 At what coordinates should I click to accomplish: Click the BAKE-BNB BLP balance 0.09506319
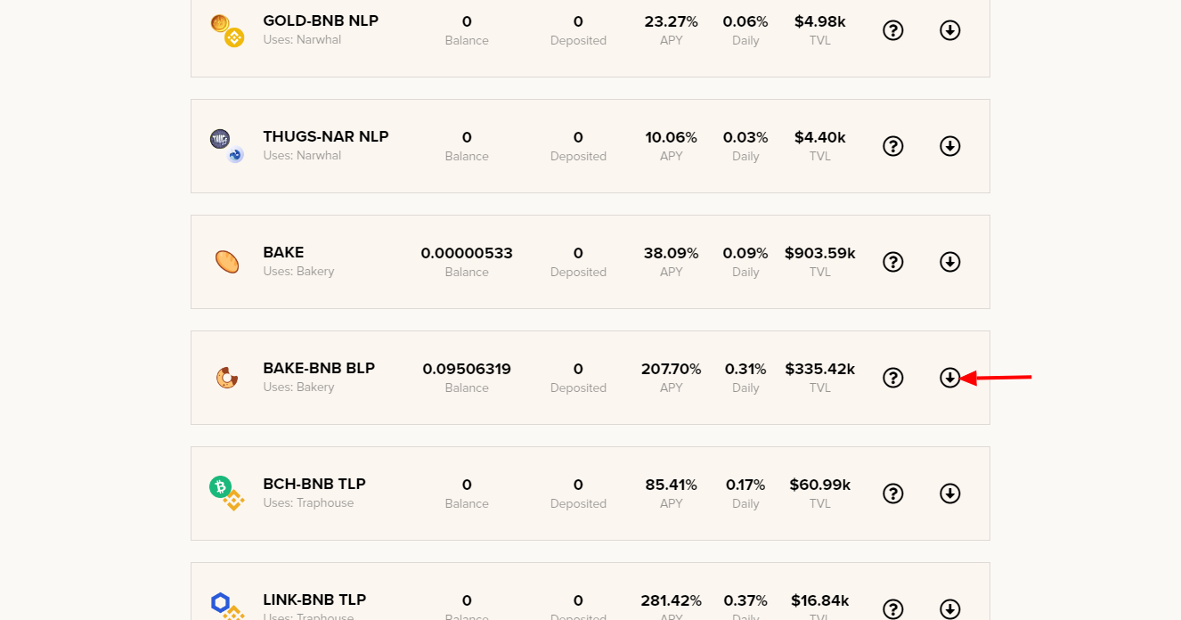pos(467,369)
